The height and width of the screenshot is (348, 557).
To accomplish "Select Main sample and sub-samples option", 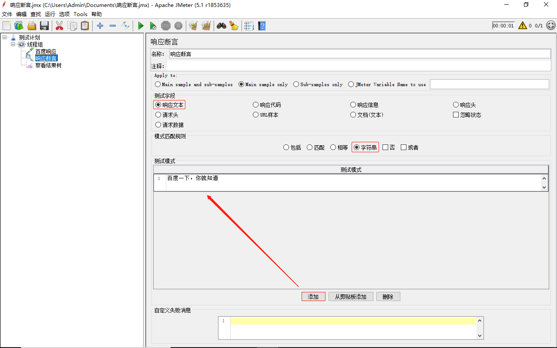I will coord(194,84).
